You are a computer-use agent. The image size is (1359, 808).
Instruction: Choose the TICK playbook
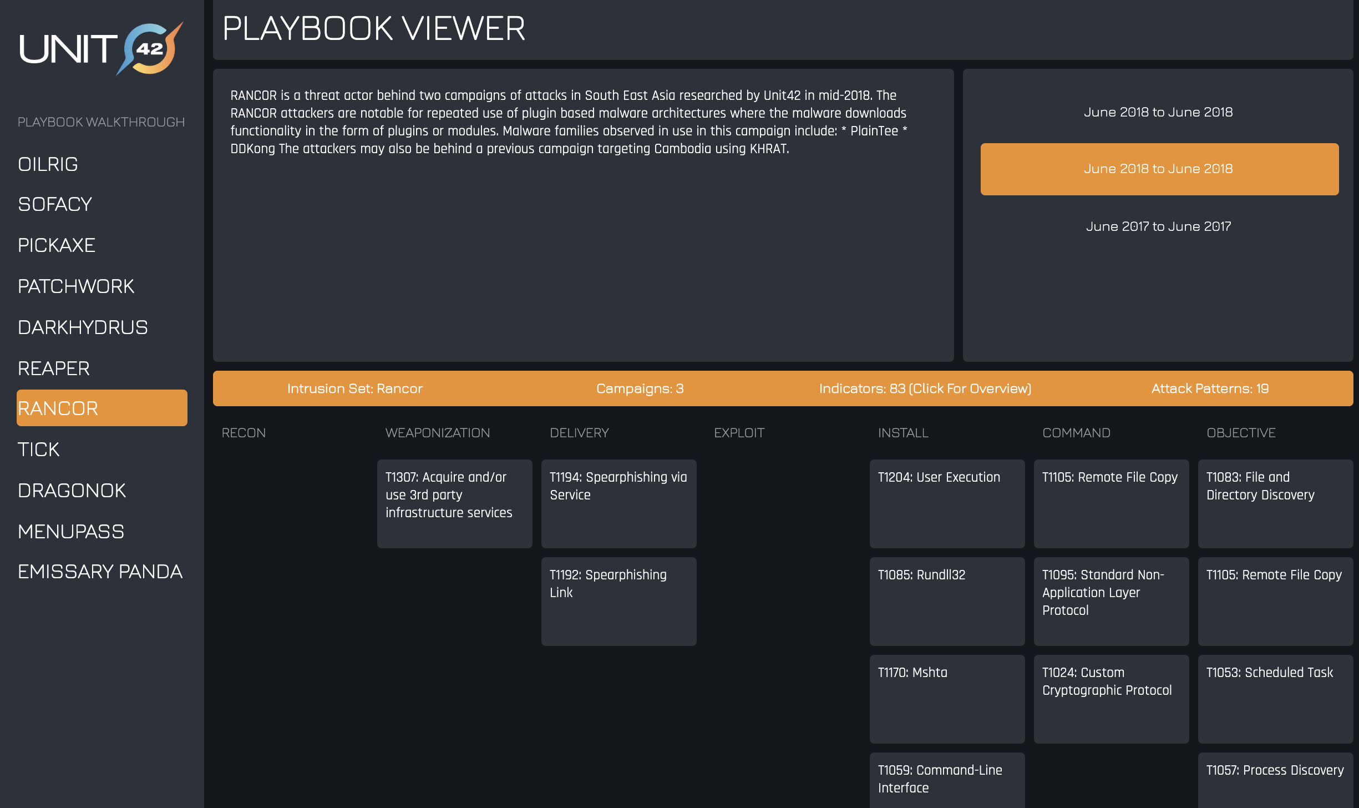coord(38,450)
